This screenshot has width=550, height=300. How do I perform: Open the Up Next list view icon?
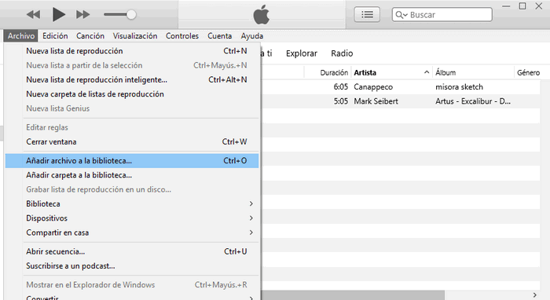click(x=367, y=15)
